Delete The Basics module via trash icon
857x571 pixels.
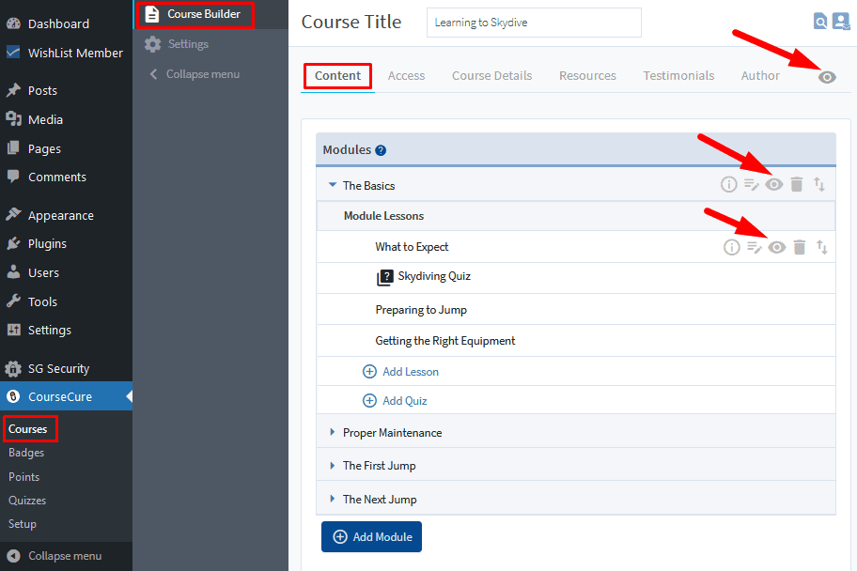tap(797, 184)
